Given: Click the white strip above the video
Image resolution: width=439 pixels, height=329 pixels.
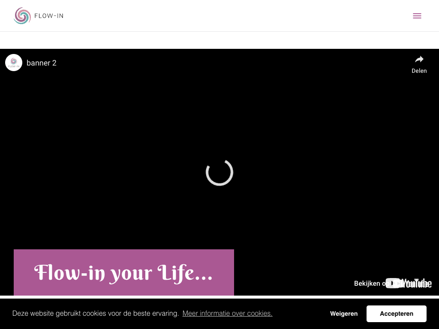Looking at the screenshot, I should click(x=219, y=40).
